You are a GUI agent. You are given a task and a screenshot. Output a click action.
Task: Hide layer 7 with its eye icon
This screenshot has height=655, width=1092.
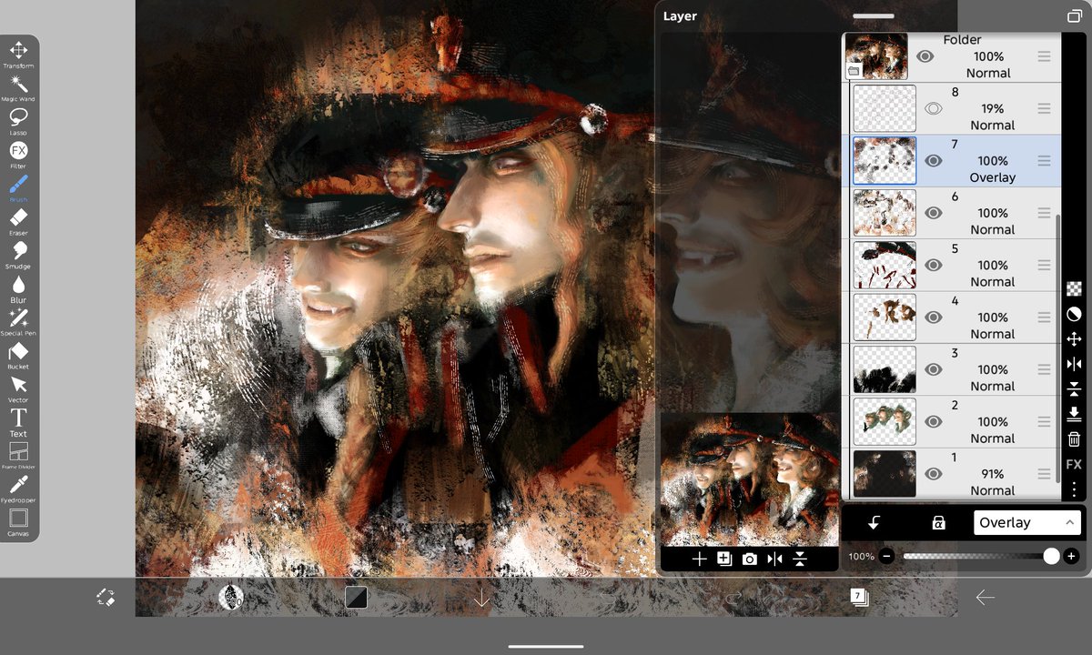coord(933,161)
